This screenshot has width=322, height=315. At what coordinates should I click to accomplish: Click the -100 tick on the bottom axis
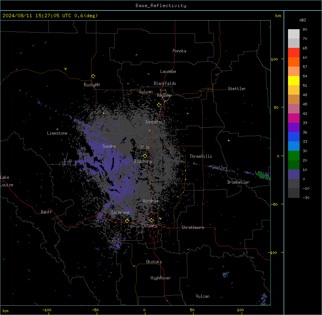[x=47, y=310]
